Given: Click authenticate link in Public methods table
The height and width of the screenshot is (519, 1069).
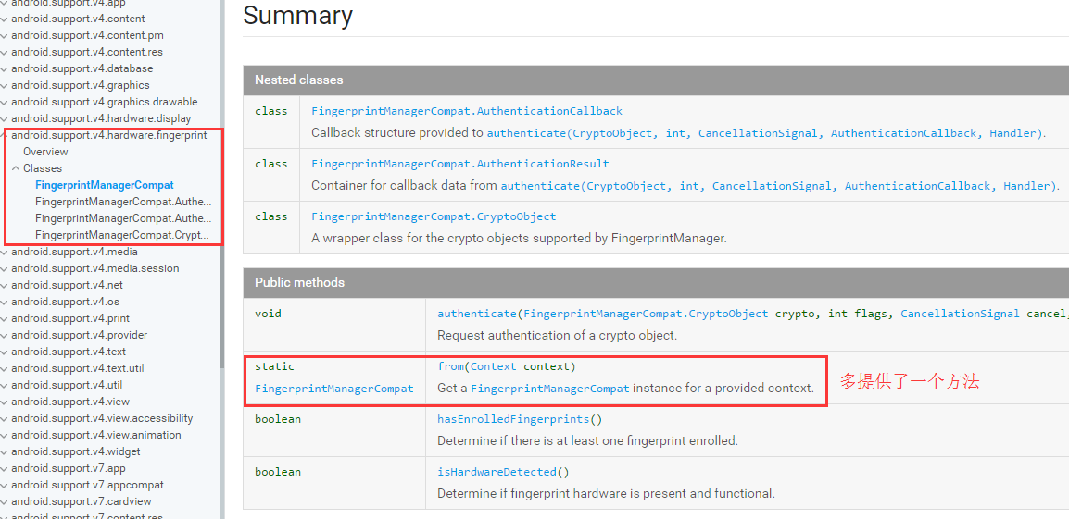Looking at the screenshot, I should tap(477, 314).
